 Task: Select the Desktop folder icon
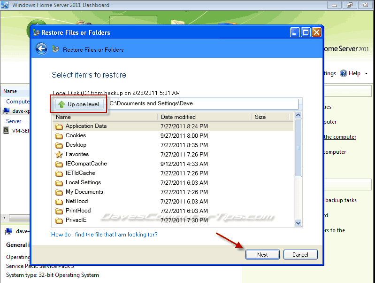pos(59,145)
